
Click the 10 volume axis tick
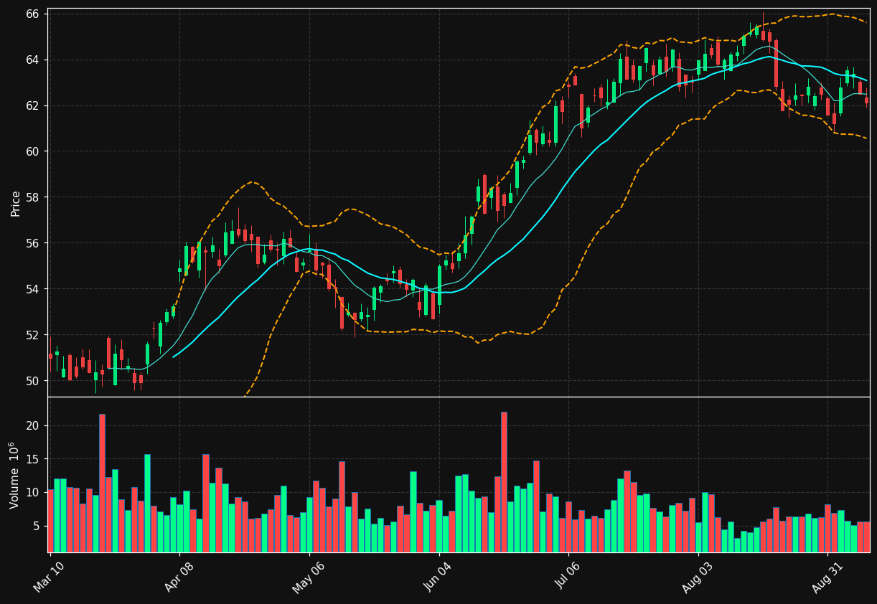click(x=34, y=493)
